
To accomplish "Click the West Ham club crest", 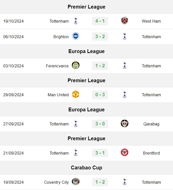I will 125,21.
